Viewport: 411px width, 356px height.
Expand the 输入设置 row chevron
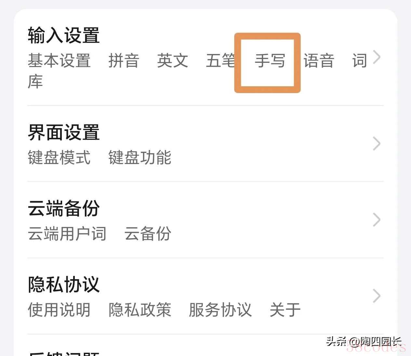click(x=377, y=57)
